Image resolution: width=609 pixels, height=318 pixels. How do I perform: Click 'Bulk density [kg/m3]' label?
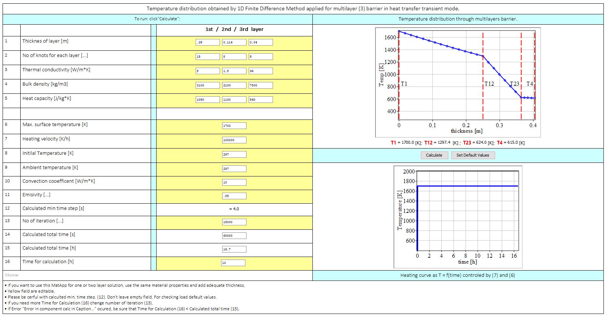click(x=45, y=84)
